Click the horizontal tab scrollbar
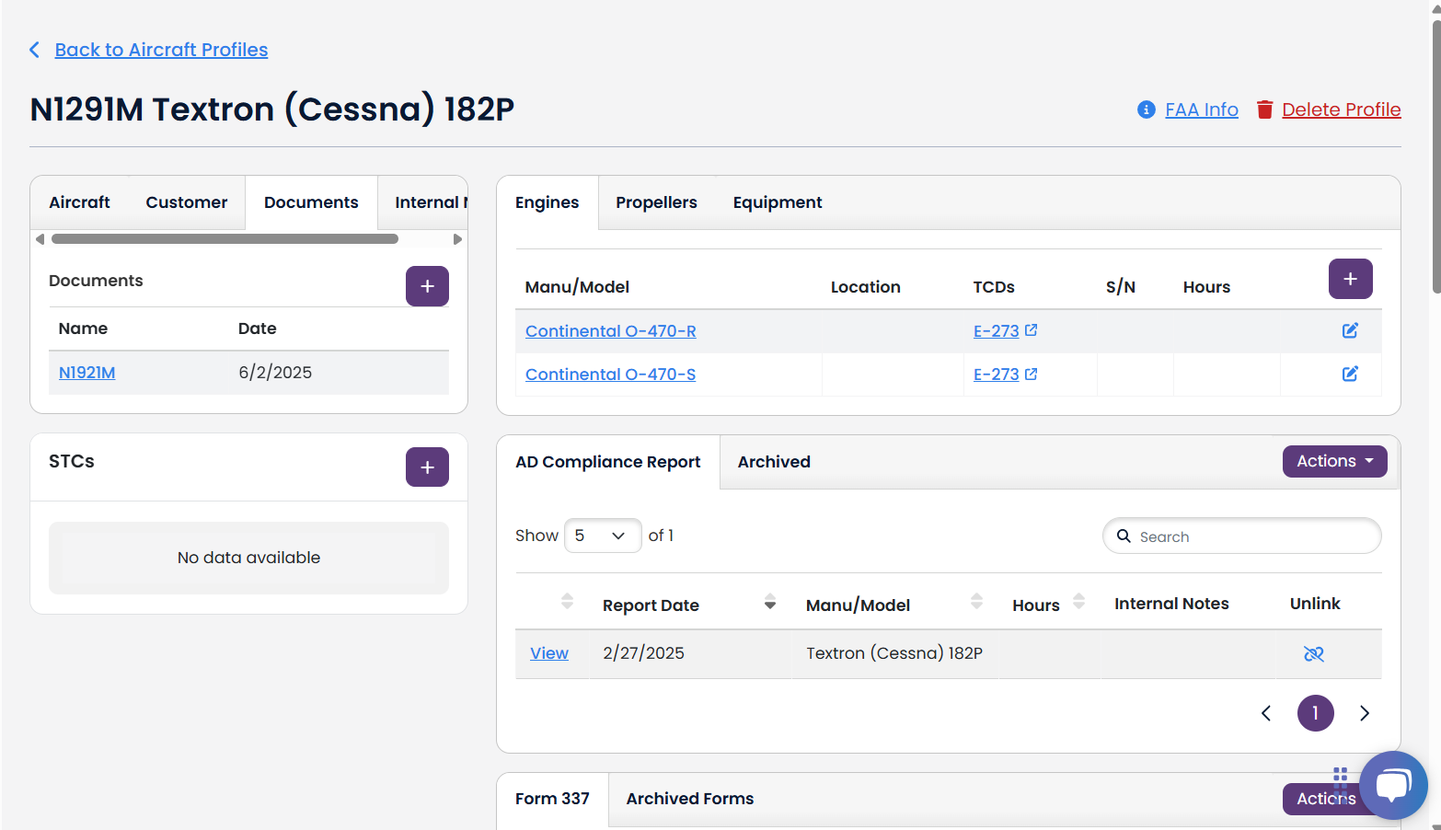 click(x=225, y=239)
